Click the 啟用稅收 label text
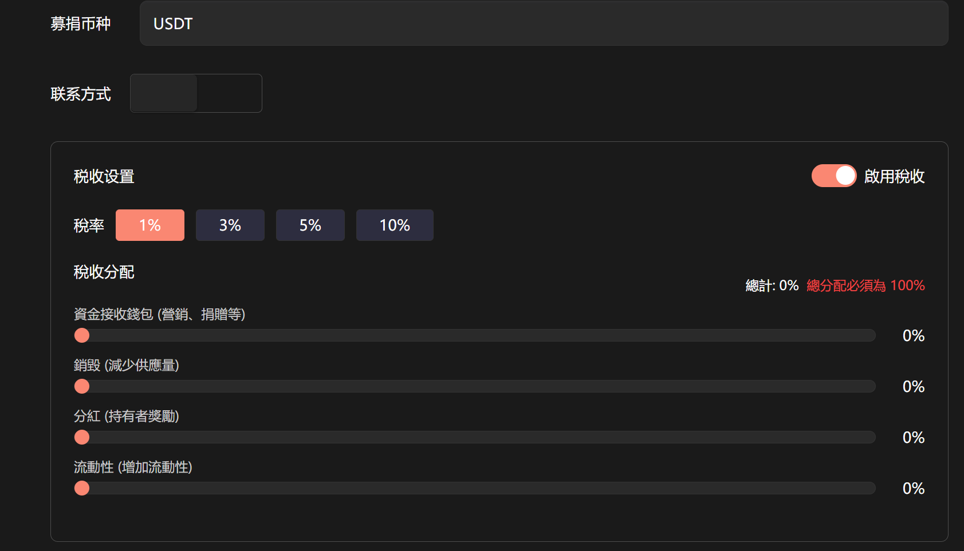The image size is (964, 551). click(894, 176)
